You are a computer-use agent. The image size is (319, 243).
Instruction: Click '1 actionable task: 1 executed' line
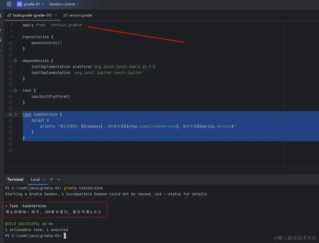(37, 230)
